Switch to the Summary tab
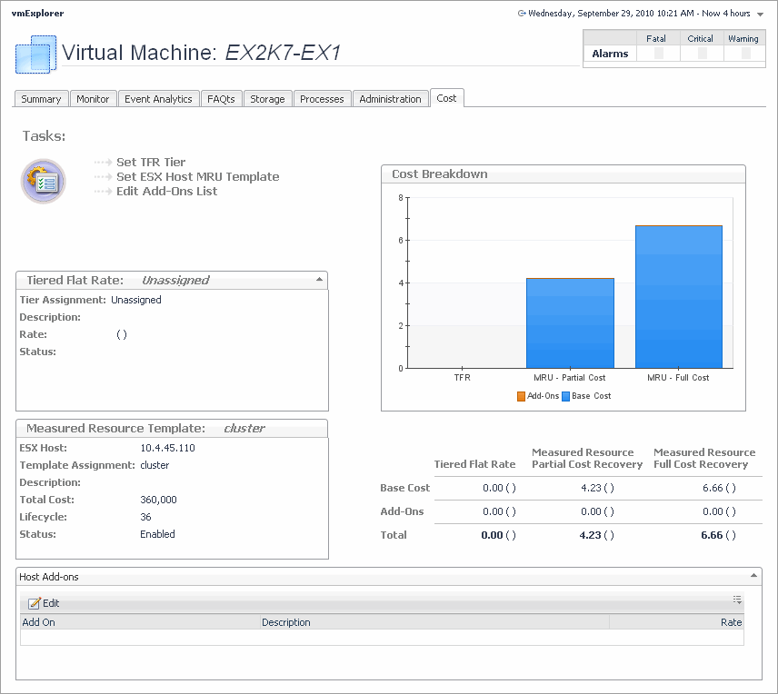The image size is (778, 694). [41, 99]
